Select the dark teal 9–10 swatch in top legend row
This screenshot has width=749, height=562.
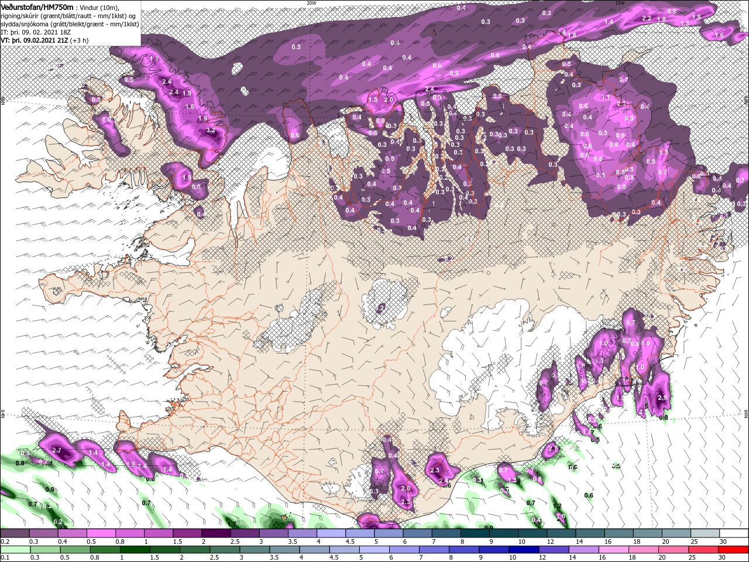click(503, 534)
